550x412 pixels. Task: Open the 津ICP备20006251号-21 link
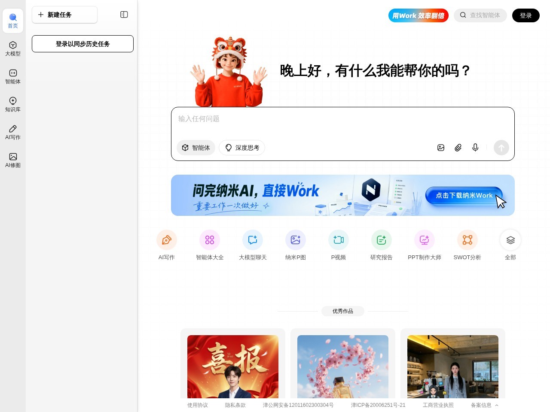378,405
